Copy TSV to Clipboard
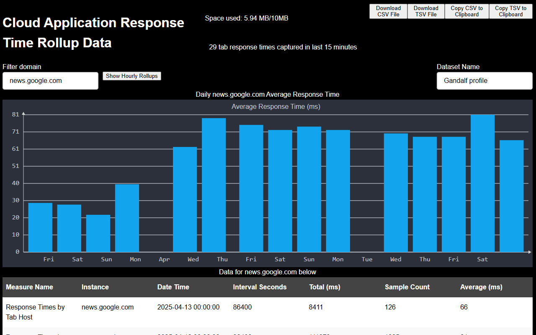536x335 pixels. tap(510, 11)
